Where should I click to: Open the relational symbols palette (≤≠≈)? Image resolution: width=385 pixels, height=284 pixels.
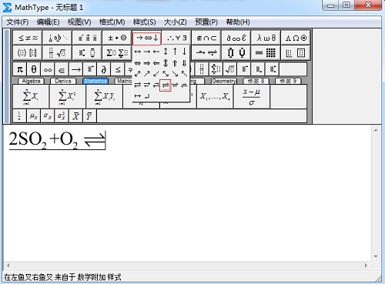coord(28,38)
